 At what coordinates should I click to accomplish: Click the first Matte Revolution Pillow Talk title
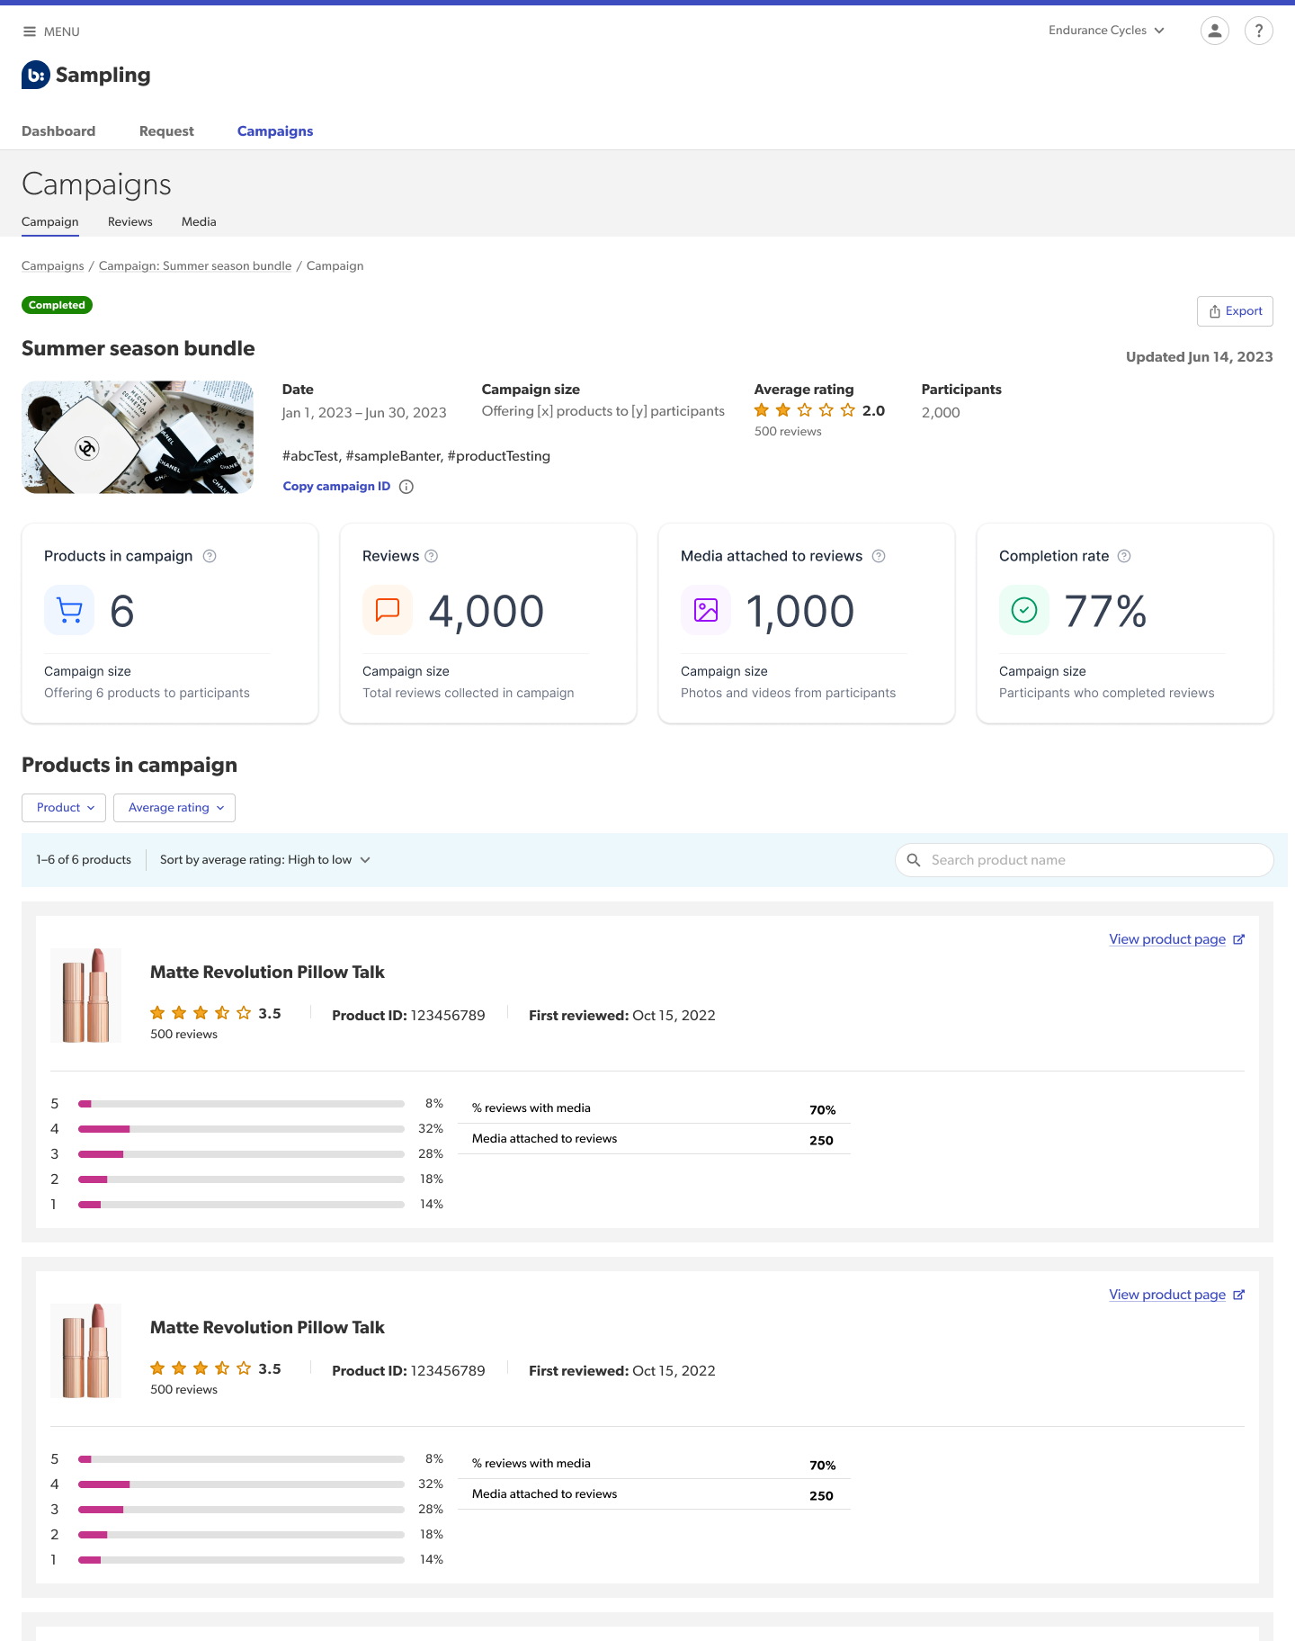pyautogui.click(x=267, y=973)
